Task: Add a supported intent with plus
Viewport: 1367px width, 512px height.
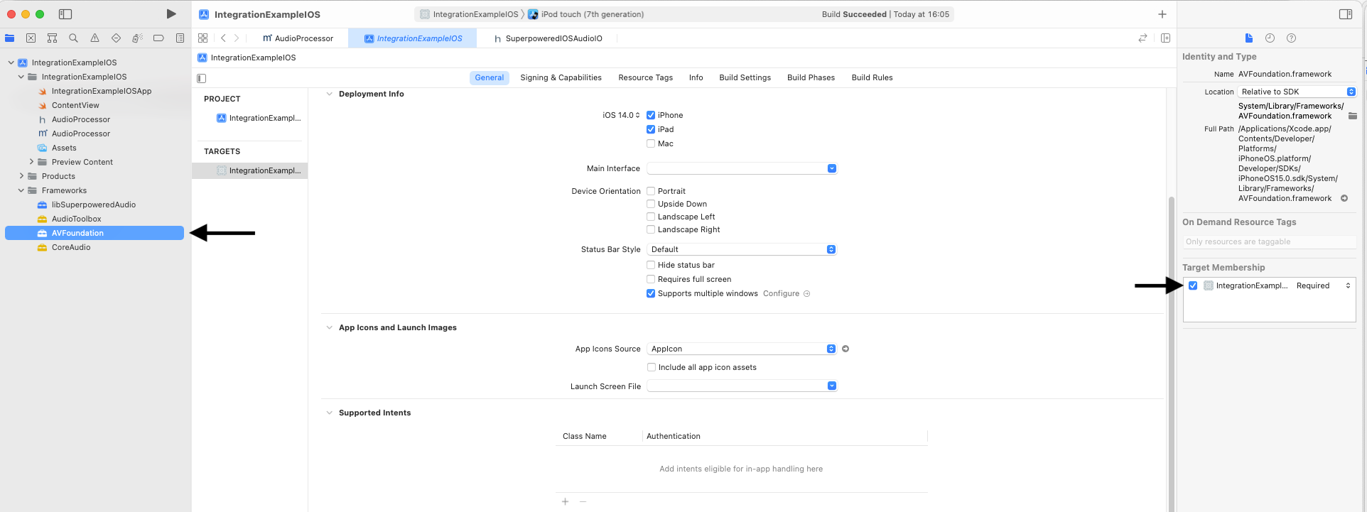Action: pyautogui.click(x=566, y=501)
